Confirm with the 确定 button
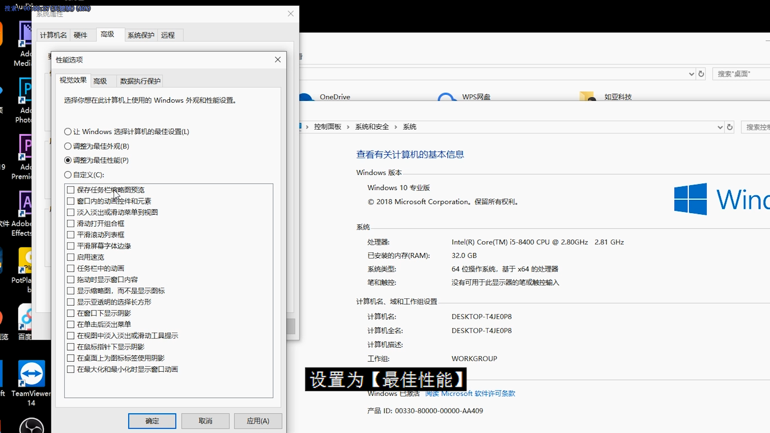Image resolution: width=770 pixels, height=433 pixels. (x=152, y=421)
